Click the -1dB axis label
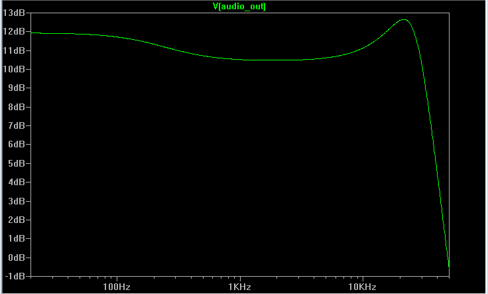The width and height of the screenshot is (488, 294). [x=15, y=277]
